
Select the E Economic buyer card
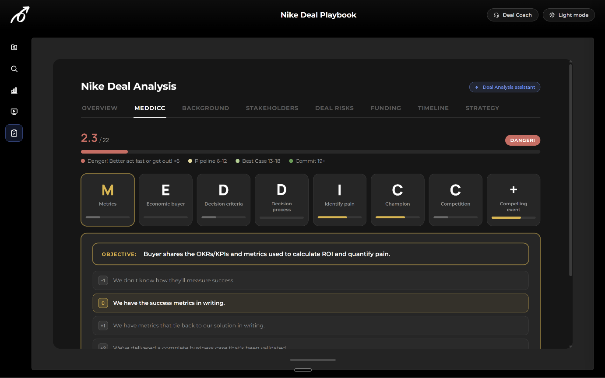click(x=165, y=200)
